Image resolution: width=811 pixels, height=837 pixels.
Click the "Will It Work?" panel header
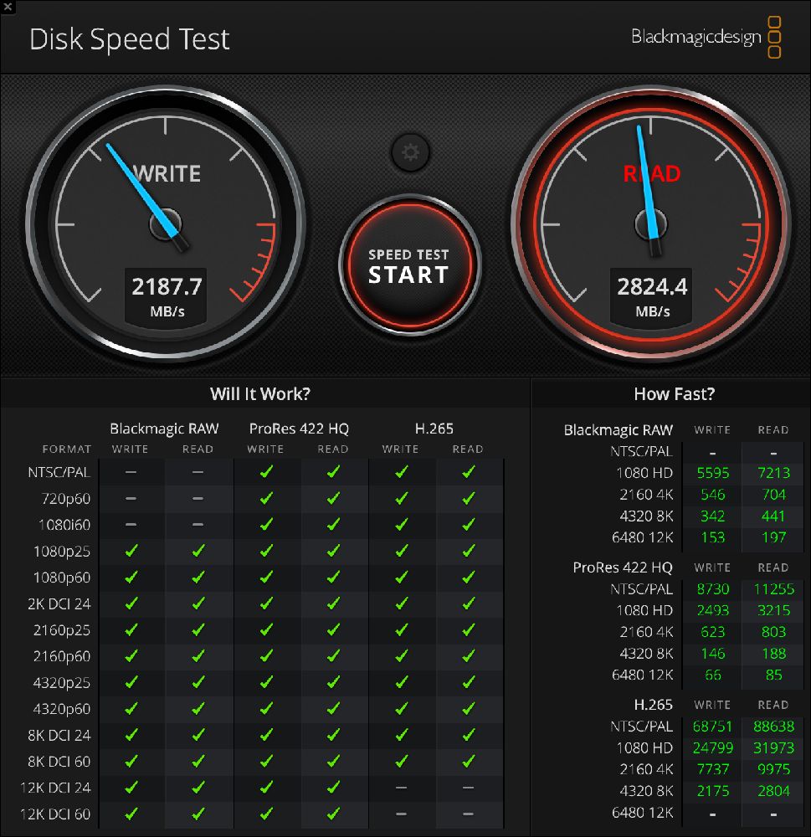click(259, 393)
